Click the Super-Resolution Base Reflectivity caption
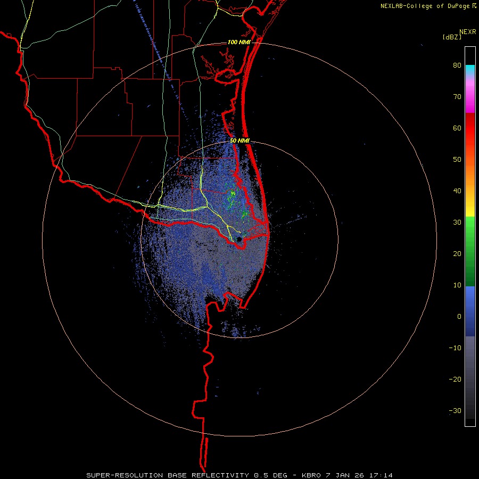Viewport: 479px width, 479px height. pos(240,475)
